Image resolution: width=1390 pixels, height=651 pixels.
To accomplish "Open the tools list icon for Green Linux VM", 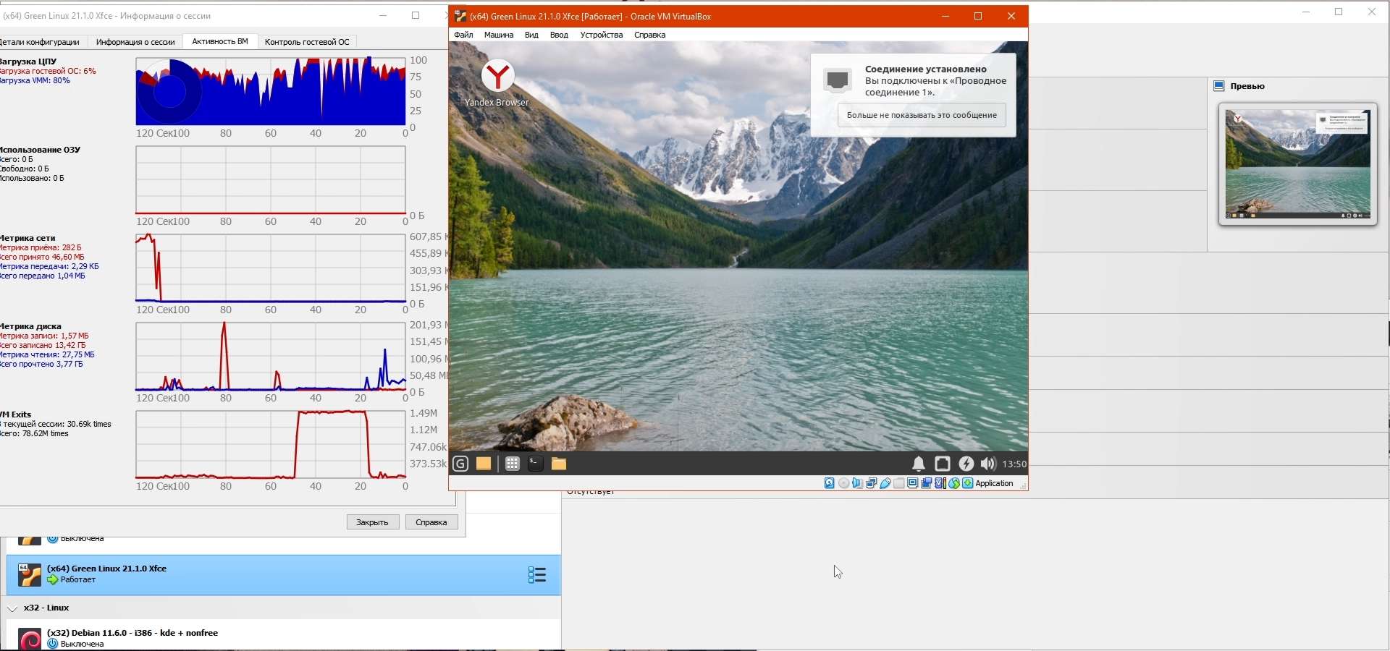I will point(537,575).
